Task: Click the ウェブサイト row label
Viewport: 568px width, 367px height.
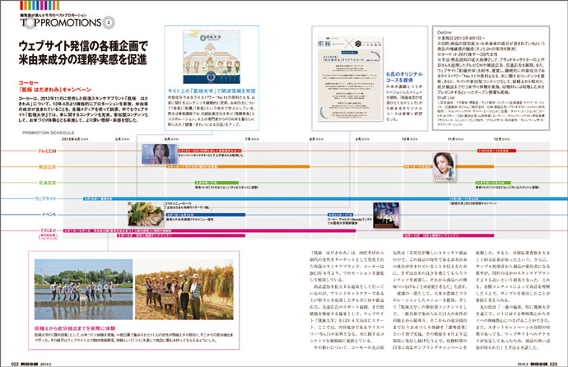Action: pyautogui.click(x=45, y=198)
